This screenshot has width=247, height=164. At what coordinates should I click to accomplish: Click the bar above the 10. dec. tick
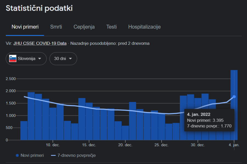point(53,124)
